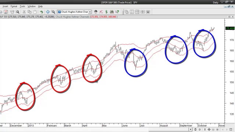Click the bottom-right grid layout icon

coord(231,129)
